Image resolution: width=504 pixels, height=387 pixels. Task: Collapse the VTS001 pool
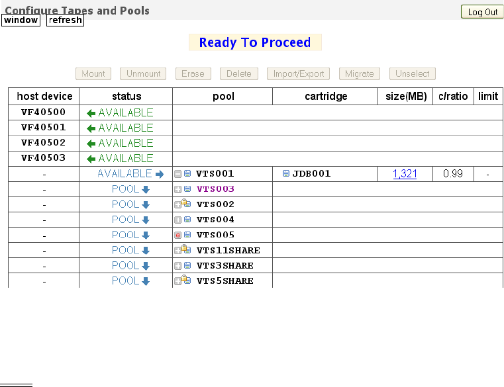177,174
